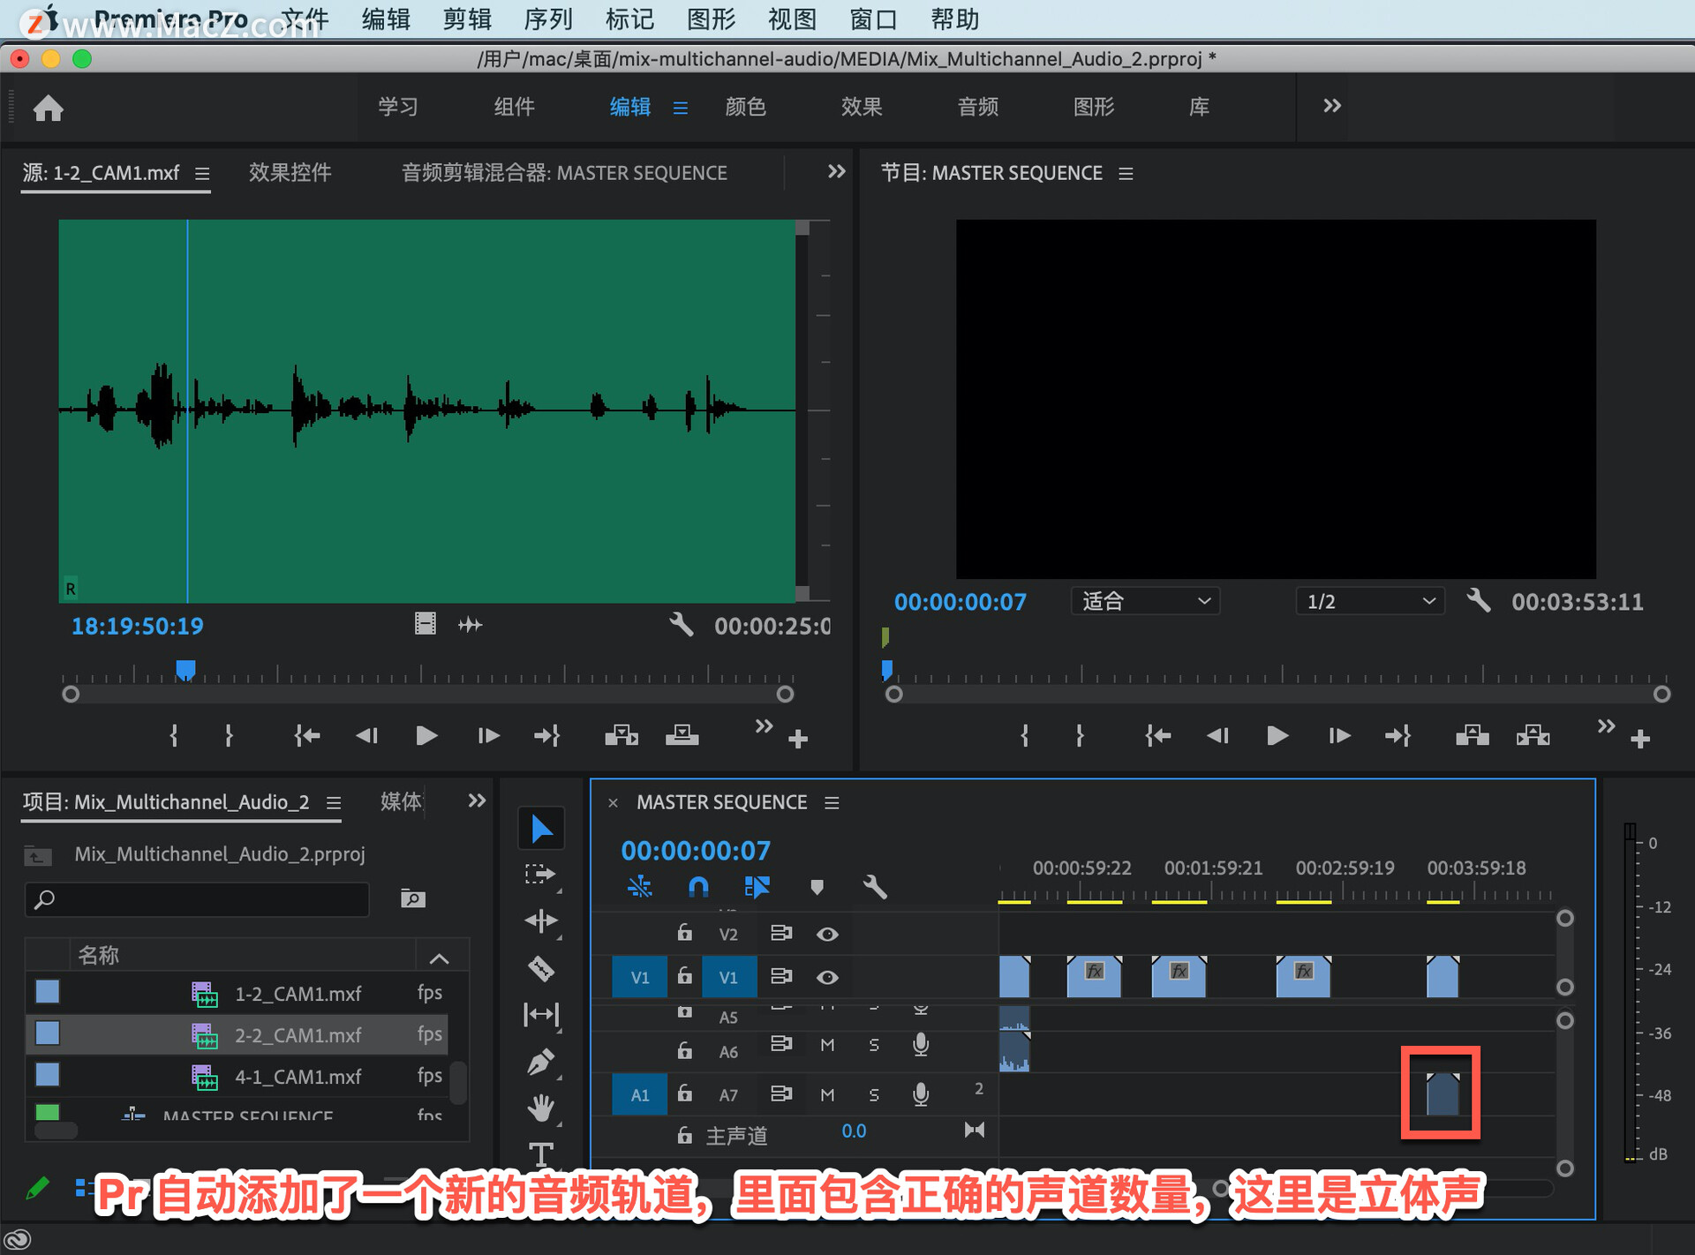
Task: Mark Out point in Program monitor
Action: click(1080, 735)
